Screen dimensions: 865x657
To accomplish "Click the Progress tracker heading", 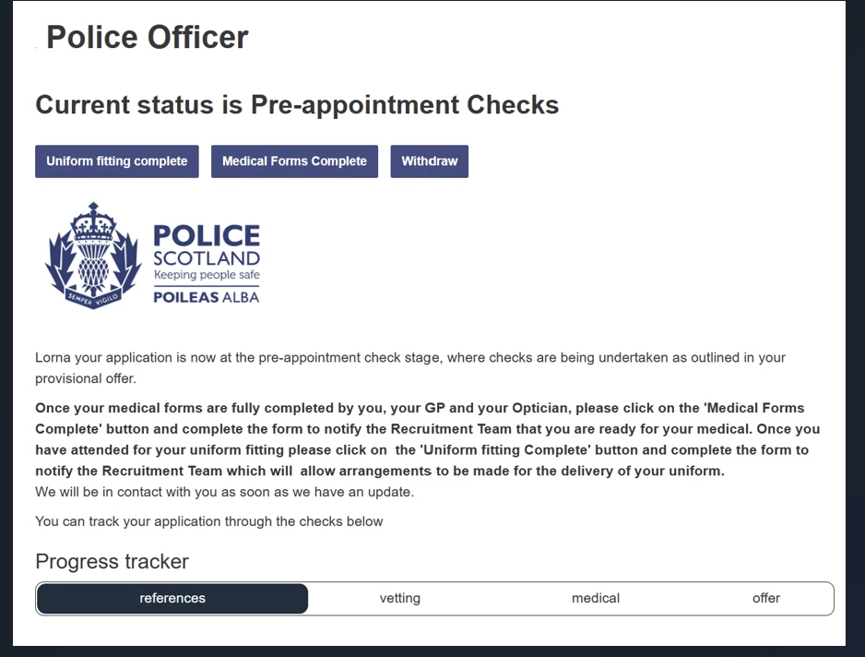I will 112,562.
